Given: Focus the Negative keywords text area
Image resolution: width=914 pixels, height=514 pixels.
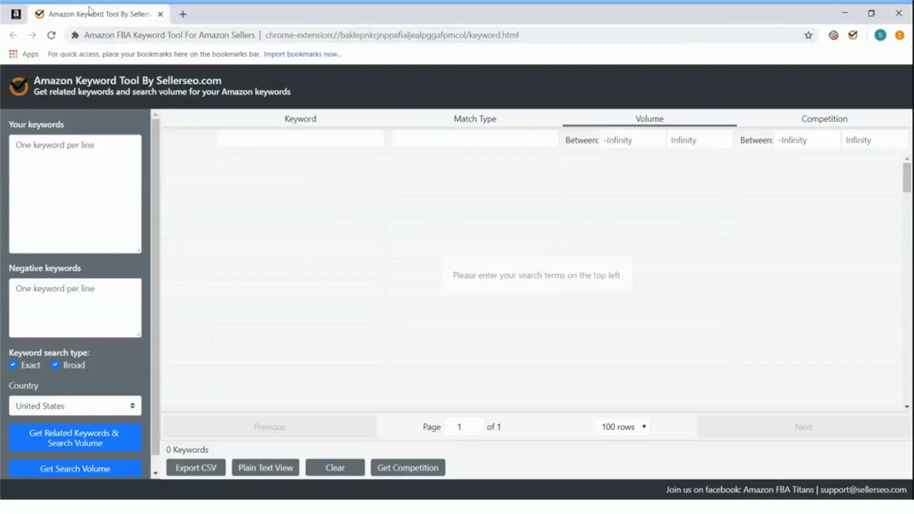Looking at the screenshot, I should click(75, 308).
